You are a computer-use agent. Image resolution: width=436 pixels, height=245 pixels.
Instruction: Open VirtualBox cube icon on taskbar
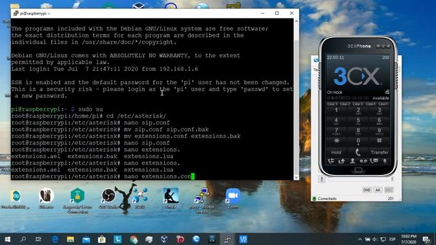point(164,239)
